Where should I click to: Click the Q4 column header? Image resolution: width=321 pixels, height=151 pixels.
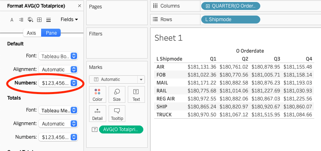[309, 59]
